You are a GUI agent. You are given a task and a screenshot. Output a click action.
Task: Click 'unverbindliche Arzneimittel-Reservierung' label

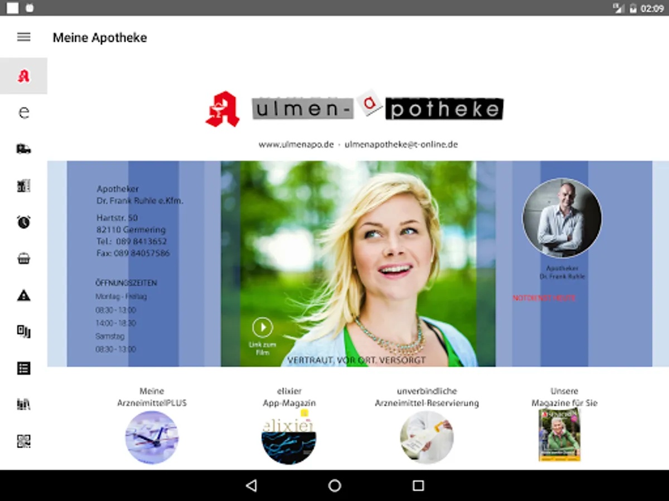[x=427, y=397]
